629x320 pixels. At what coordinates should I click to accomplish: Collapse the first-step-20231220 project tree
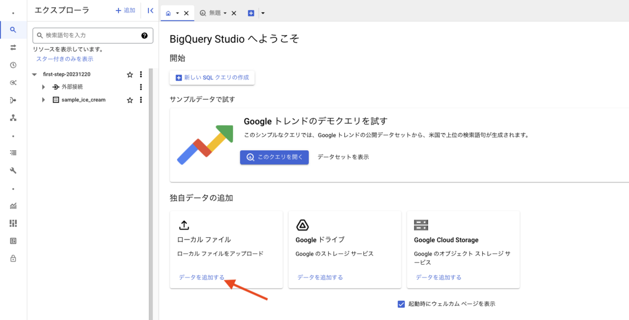pyautogui.click(x=35, y=75)
